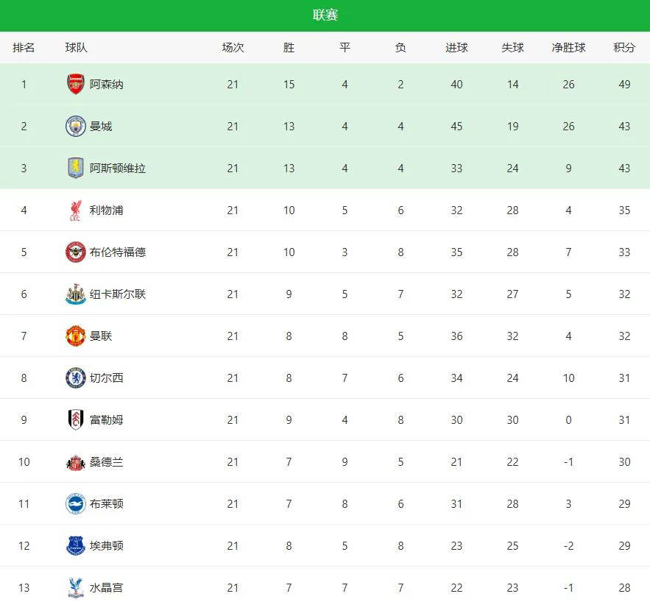
Task: Click the Manchester United crest icon
Action: [75, 336]
